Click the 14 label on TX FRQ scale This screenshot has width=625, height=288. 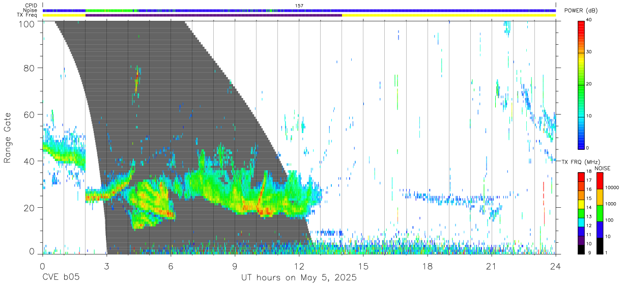pyautogui.click(x=590, y=208)
